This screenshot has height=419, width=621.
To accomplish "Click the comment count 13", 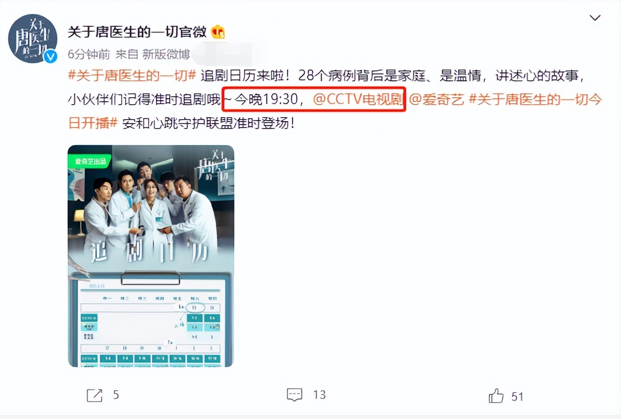I will tap(319, 395).
